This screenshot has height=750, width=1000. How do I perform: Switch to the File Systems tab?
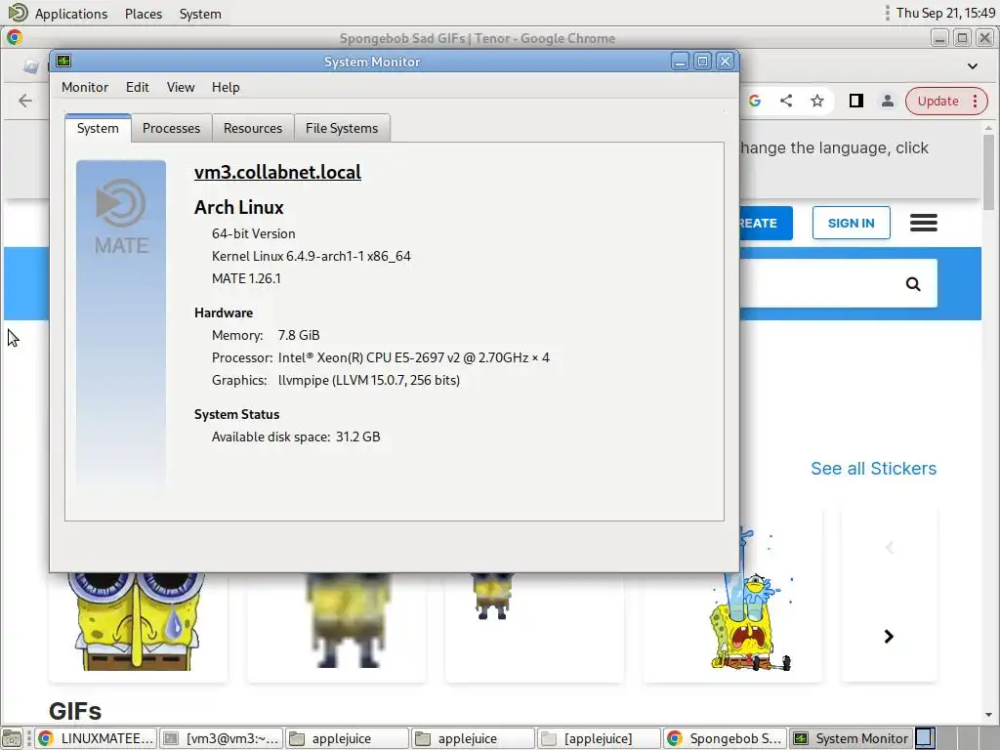341,128
